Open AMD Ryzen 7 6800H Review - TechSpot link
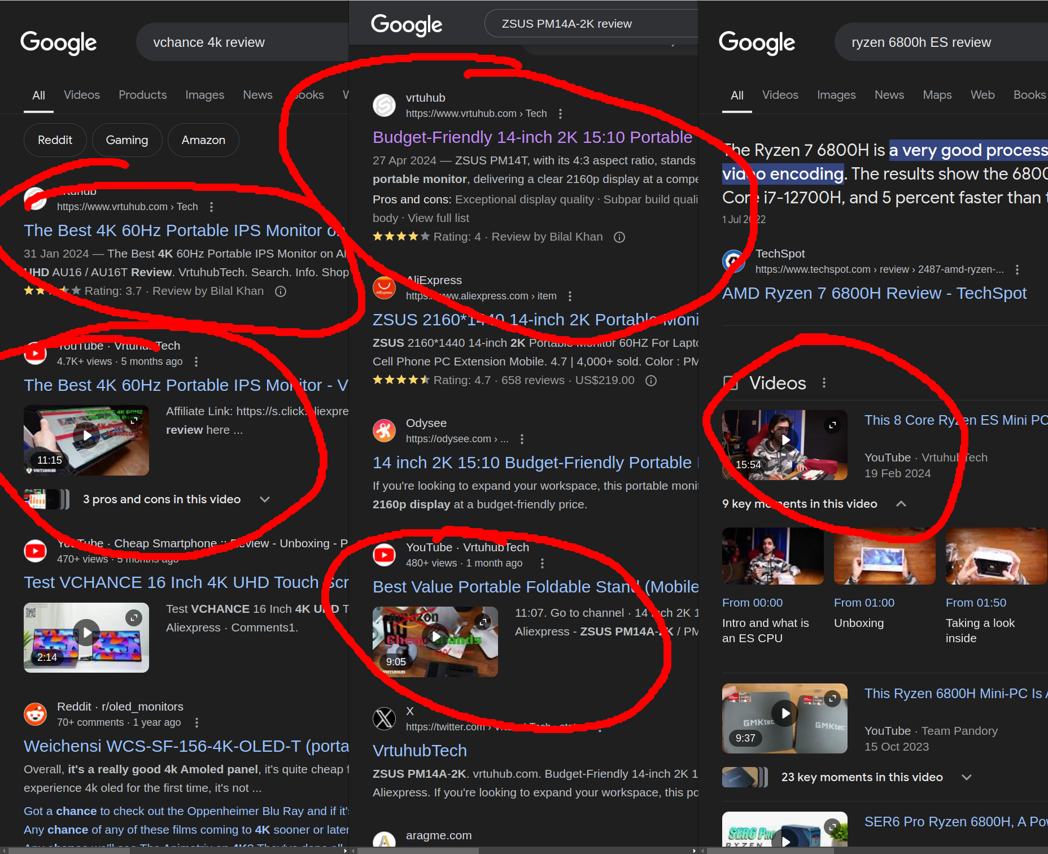This screenshot has width=1048, height=854. (874, 293)
